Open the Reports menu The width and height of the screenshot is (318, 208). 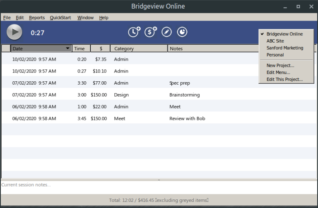click(37, 18)
